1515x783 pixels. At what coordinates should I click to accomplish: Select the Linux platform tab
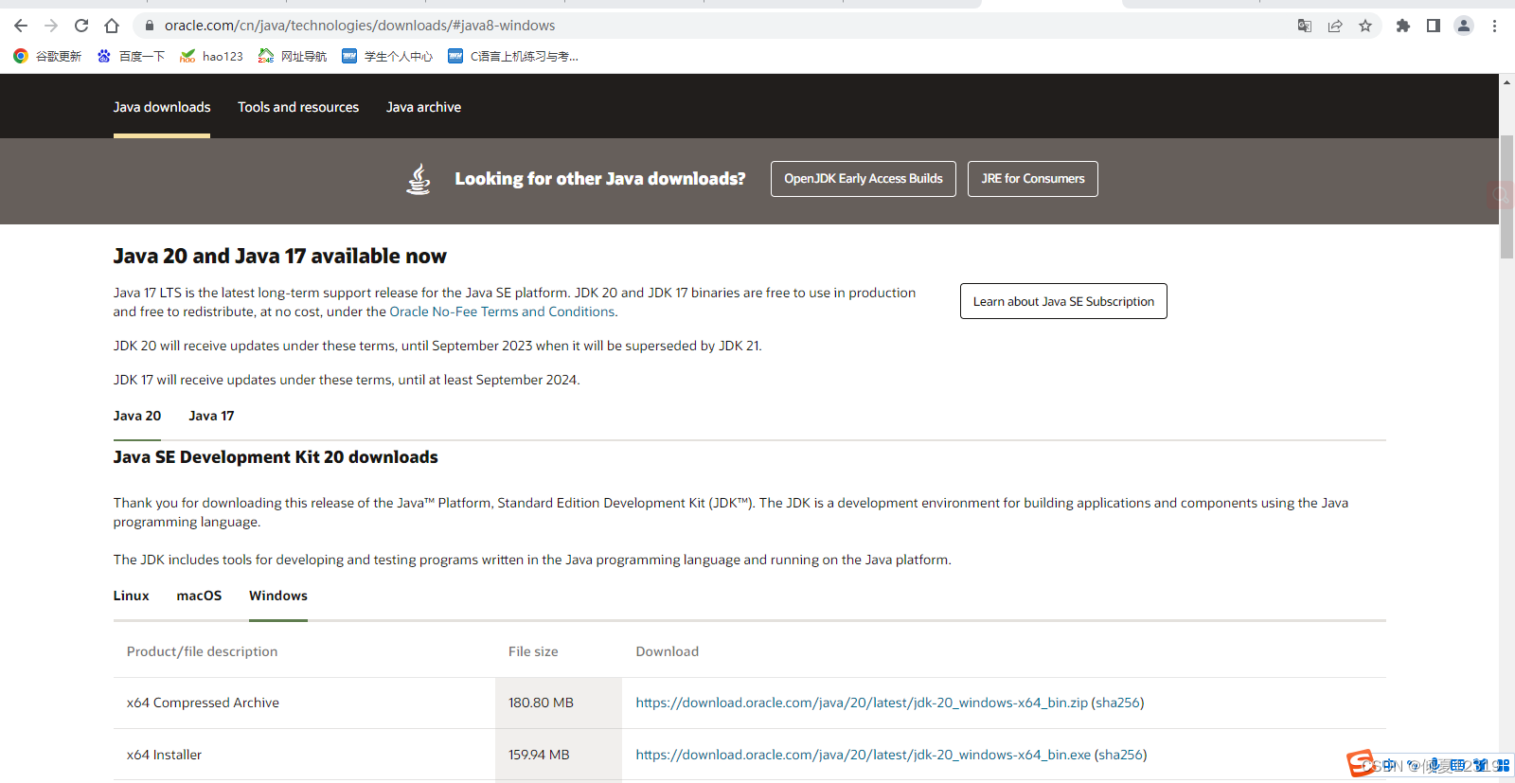click(x=132, y=596)
